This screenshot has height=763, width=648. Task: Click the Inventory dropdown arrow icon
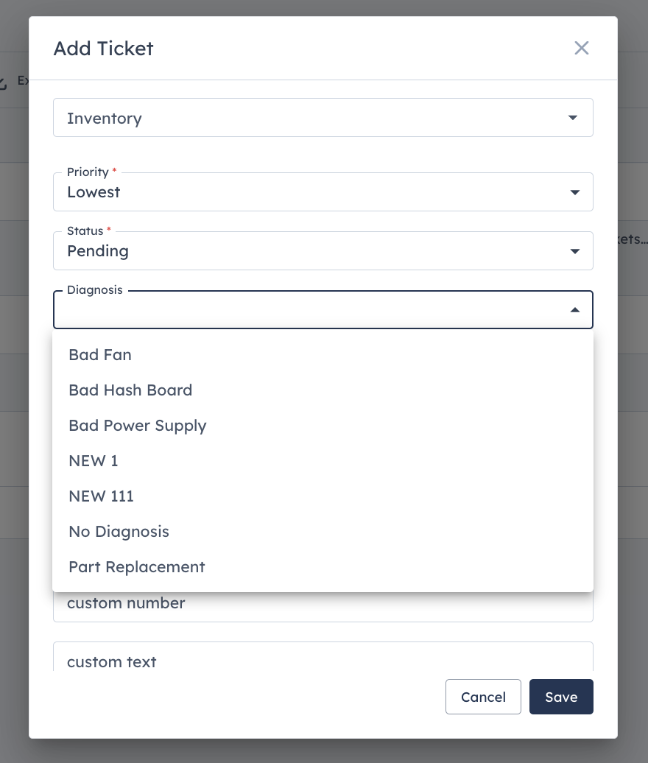click(x=573, y=118)
